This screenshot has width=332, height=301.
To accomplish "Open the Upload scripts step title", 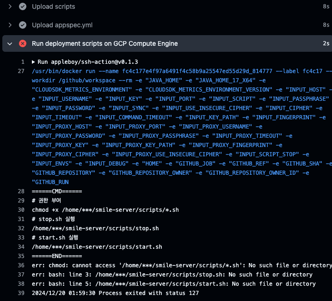I will (53, 6).
